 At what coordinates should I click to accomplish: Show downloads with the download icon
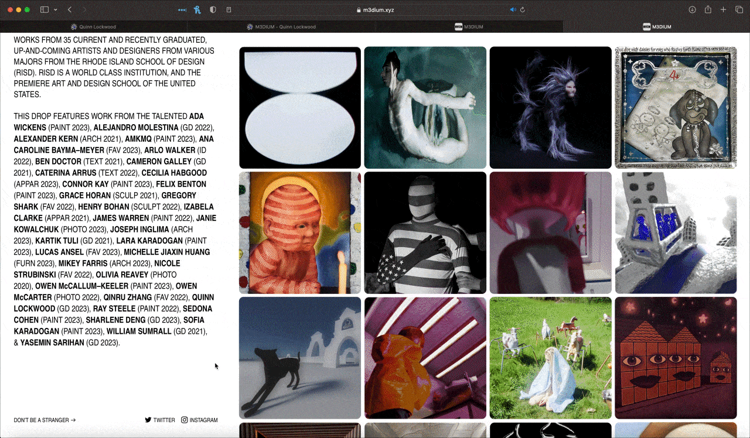(692, 10)
